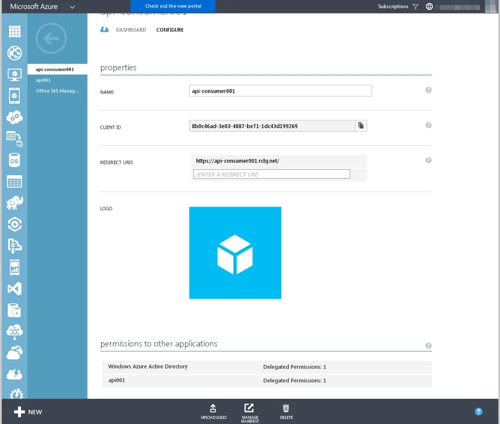Select the api001 permissions row

pos(267,380)
